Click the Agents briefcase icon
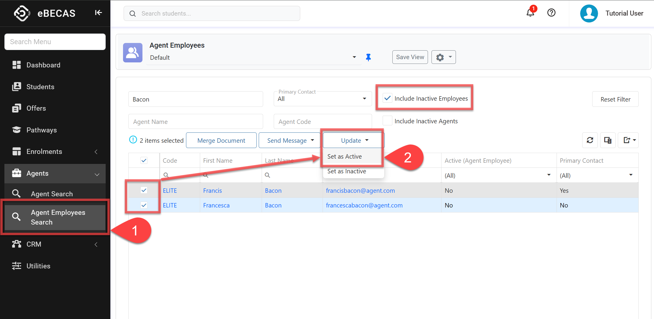 [16, 173]
